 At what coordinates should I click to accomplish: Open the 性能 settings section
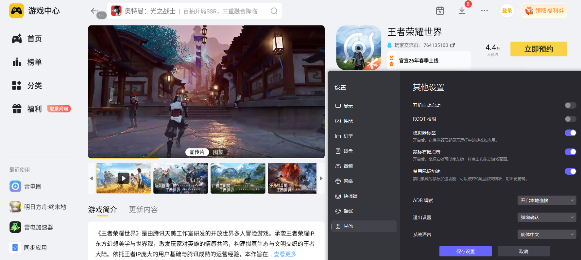tap(364, 121)
